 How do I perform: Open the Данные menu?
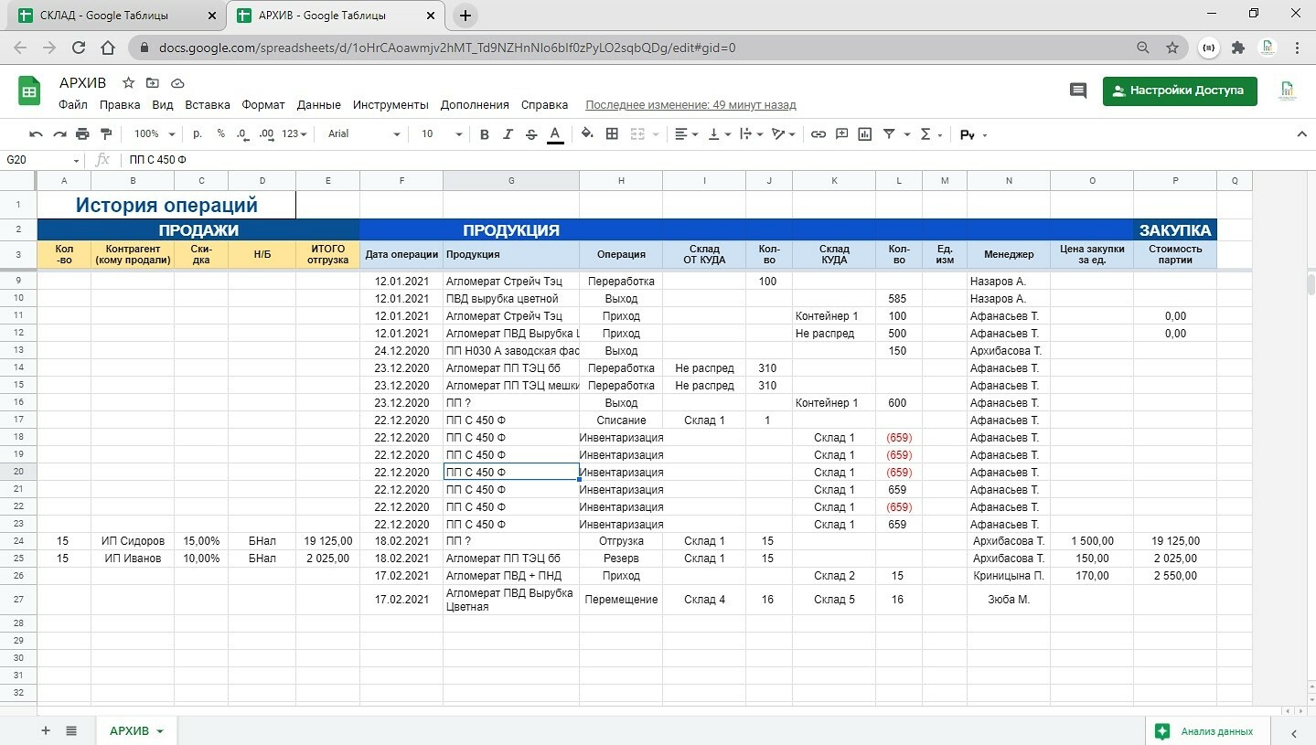click(319, 105)
